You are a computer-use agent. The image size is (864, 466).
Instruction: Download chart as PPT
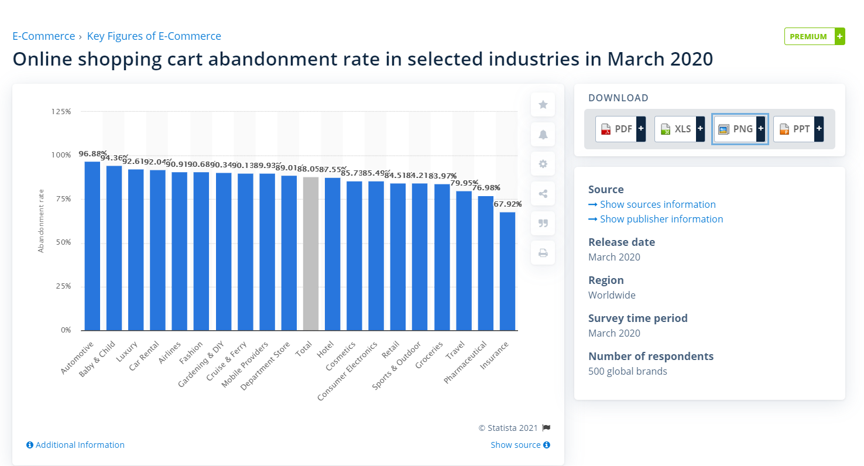[x=798, y=129]
